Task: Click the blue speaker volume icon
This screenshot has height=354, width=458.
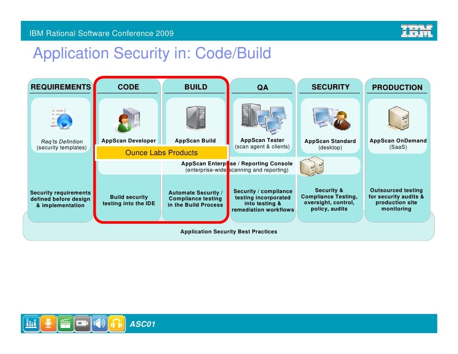Action: point(100,323)
